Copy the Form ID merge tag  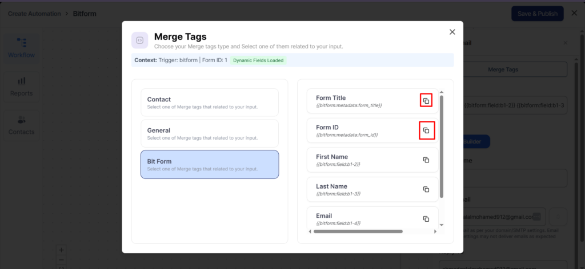click(426, 131)
